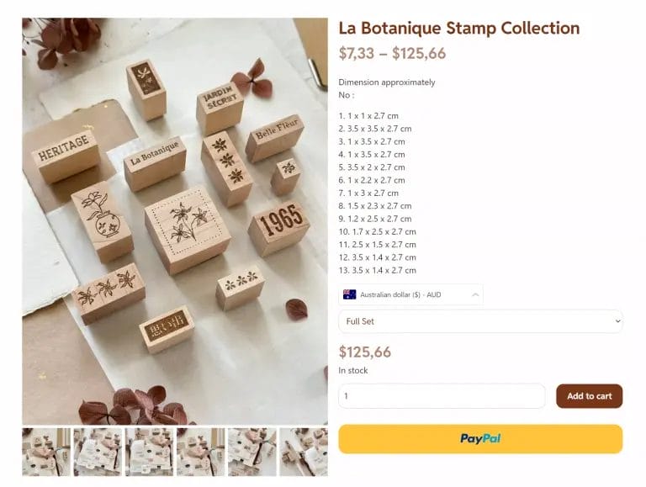Screen dimensions: 646x487
Task: Add the stamp set to cart
Action: pos(589,396)
